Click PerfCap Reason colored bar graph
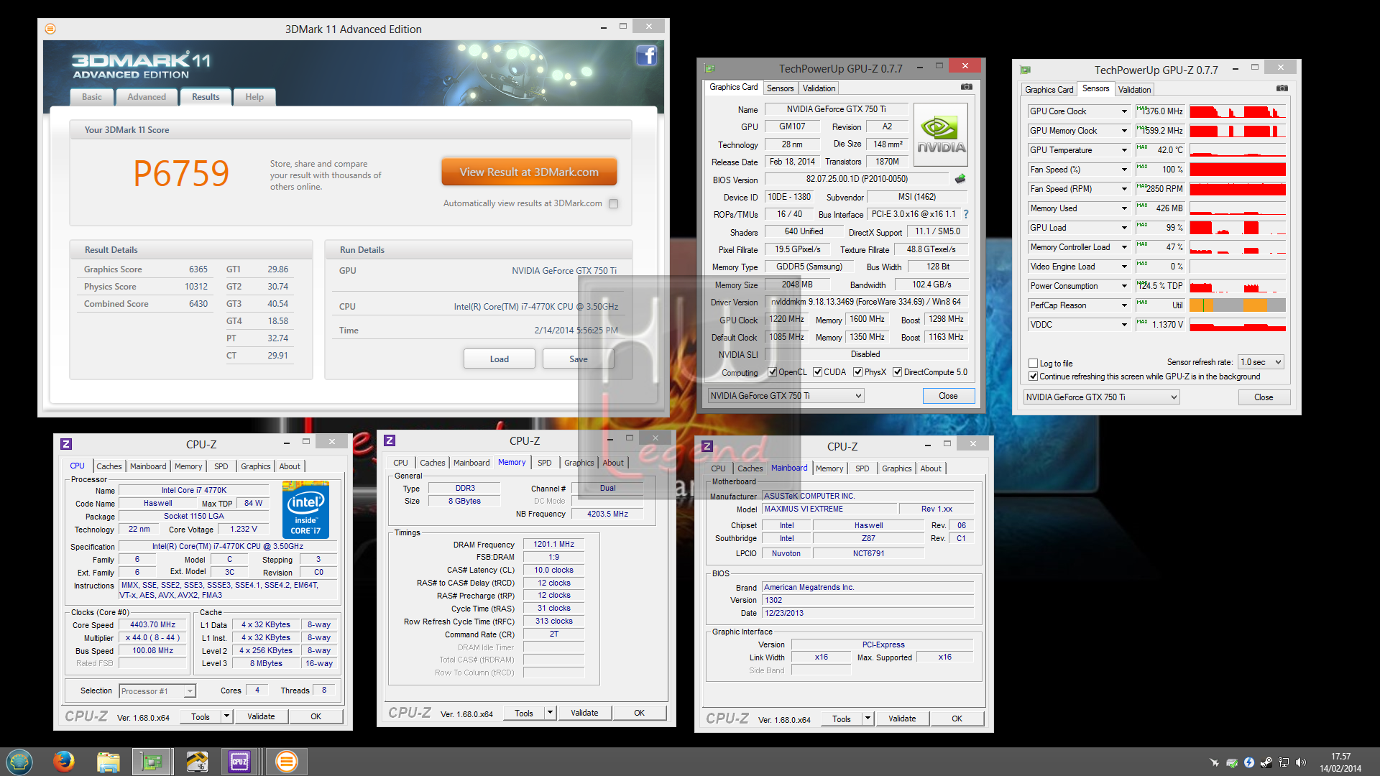 1238,305
